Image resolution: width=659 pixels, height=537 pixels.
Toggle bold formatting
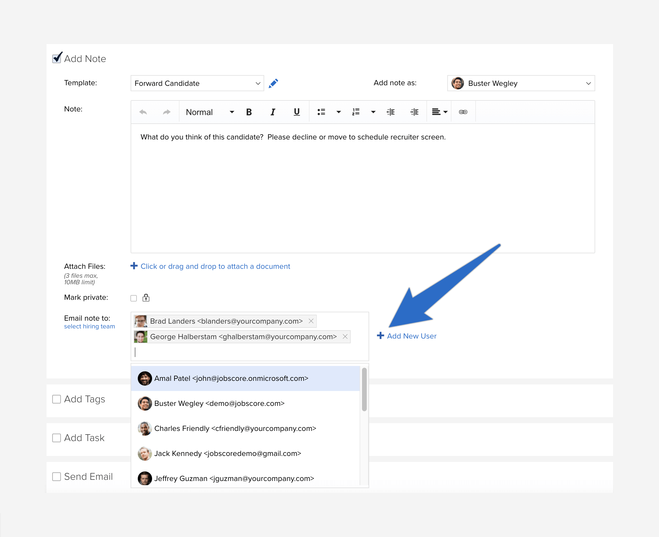coord(249,112)
